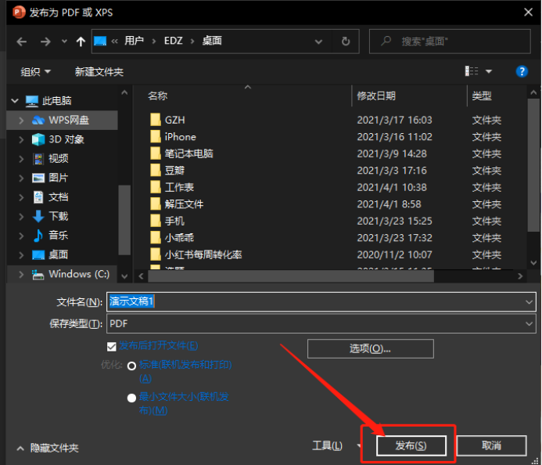Select EDZ in the address path
Image resolution: width=542 pixels, height=465 pixels.
(173, 41)
